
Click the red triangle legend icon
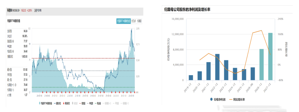[64, 103]
